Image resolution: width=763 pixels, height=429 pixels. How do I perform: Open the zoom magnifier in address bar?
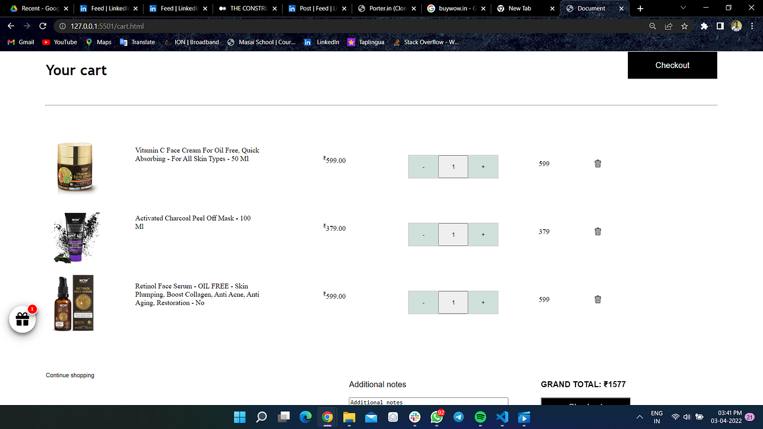(652, 26)
